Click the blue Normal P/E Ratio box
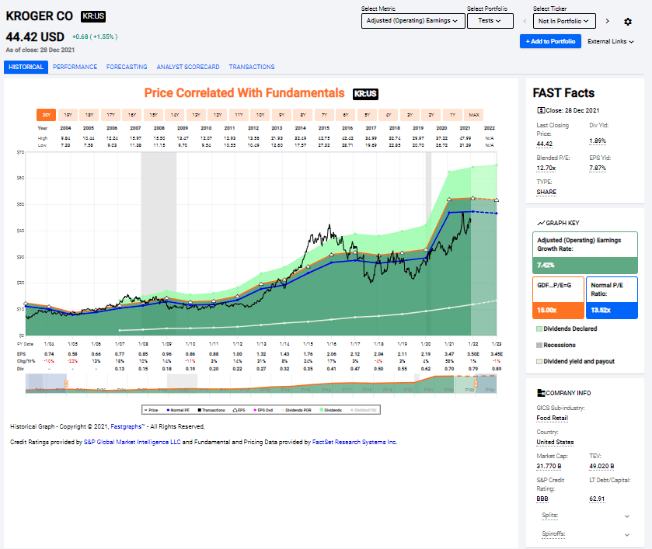 612,298
